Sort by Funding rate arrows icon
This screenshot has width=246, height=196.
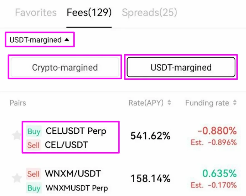235,103
